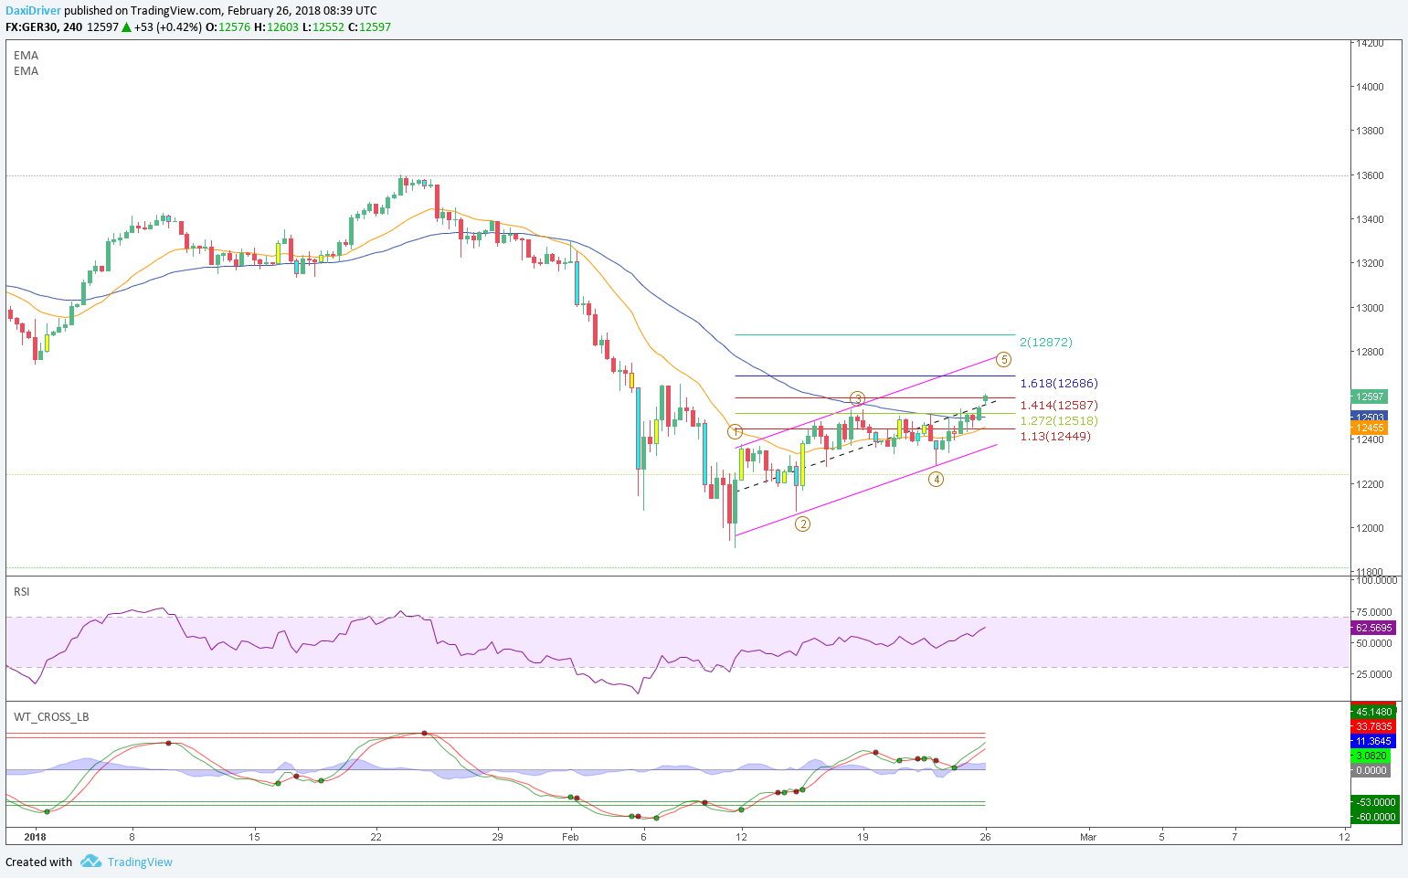Click the O:12576 open value
Image resolution: width=1408 pixels, height=878 pixels.
pos(227,26)
